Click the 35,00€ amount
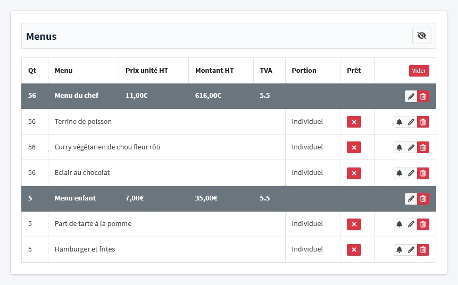The height and width of the screenshot is (285, 458). tap(206, 198)
